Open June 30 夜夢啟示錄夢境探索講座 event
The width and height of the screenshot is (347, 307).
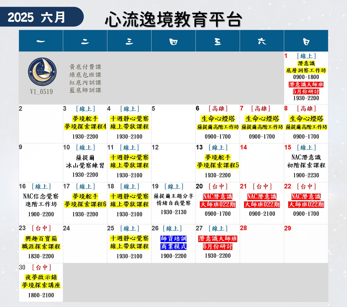(41, 281)
